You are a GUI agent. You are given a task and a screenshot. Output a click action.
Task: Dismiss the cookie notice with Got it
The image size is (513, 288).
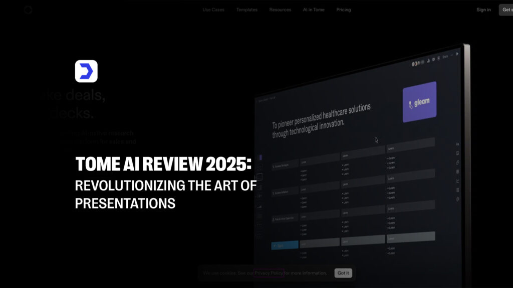coord(343,273)
